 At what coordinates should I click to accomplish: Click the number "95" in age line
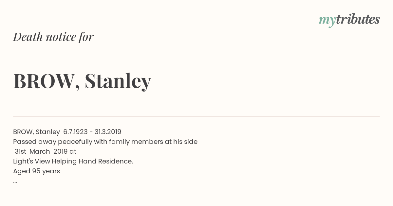(36, 171)
